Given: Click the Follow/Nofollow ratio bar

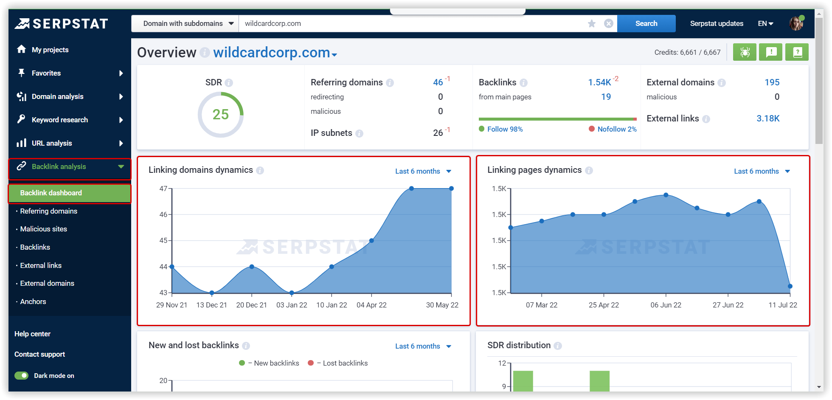Looking at the screenshot, I should pos(558,119).
